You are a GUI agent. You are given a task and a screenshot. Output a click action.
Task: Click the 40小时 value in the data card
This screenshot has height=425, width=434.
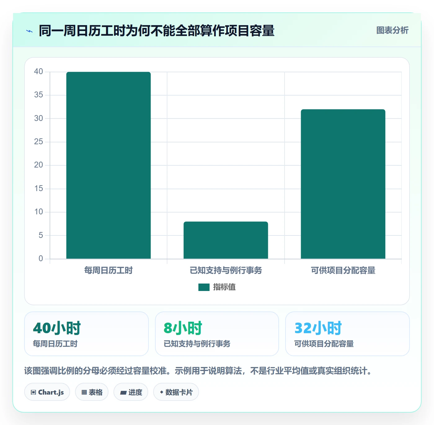point(57,328)
